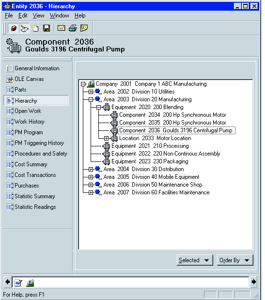Collapse the Company 2001 tree node
Screen dimensions: 265x300
coord(83,84)
